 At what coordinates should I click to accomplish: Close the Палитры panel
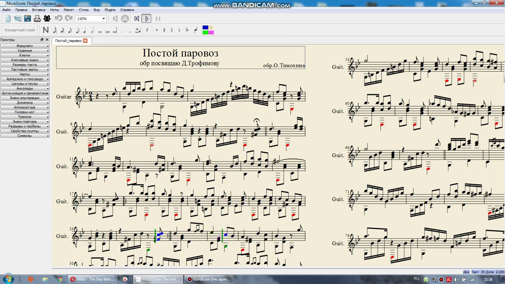pos(47,40)
